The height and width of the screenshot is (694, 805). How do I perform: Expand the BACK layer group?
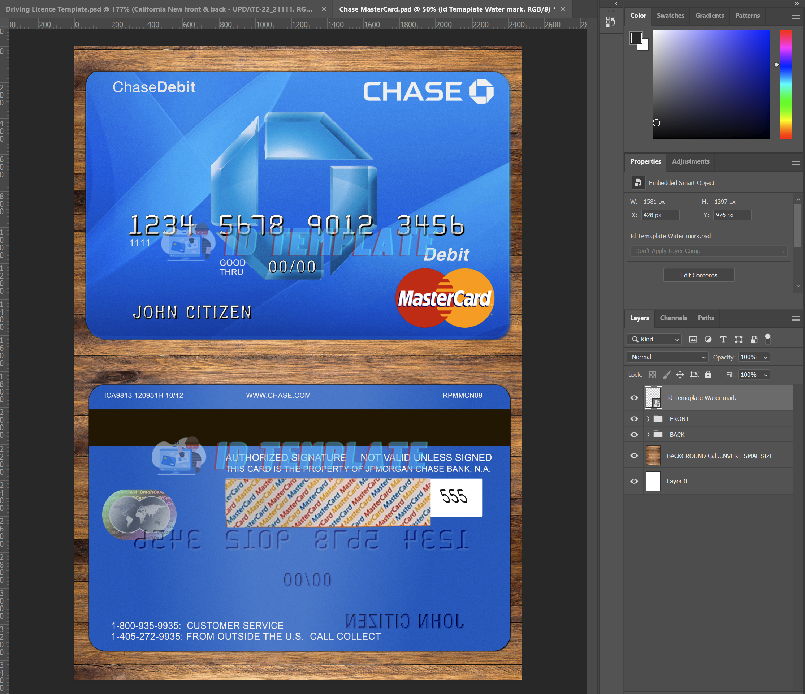[648, 435]
